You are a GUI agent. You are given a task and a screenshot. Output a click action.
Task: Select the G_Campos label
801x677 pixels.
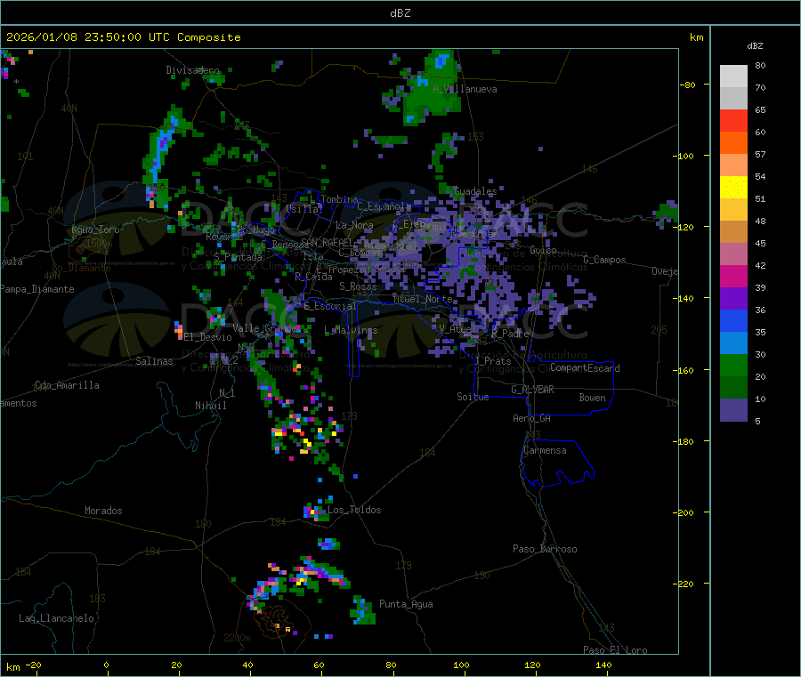tap(604, 260)
